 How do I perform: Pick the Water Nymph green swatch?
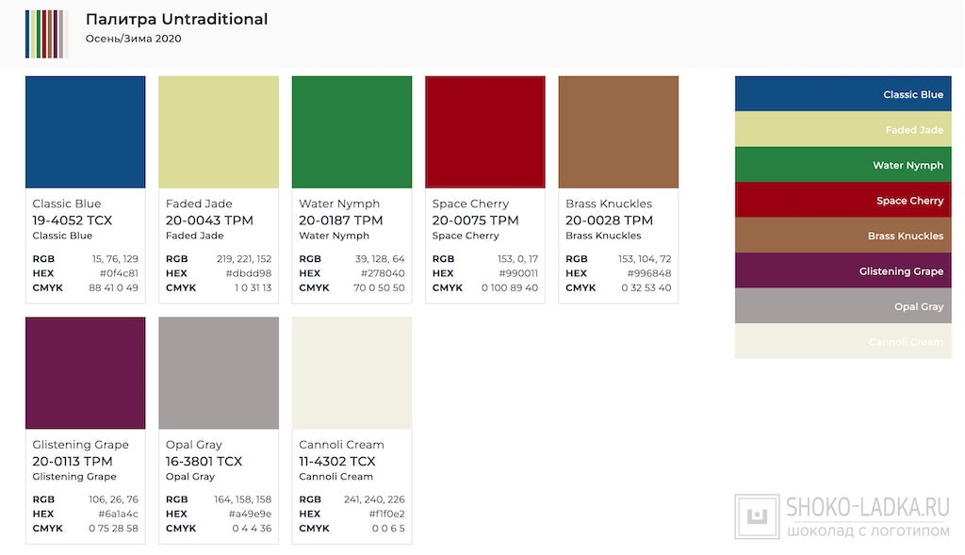point(352,132)
